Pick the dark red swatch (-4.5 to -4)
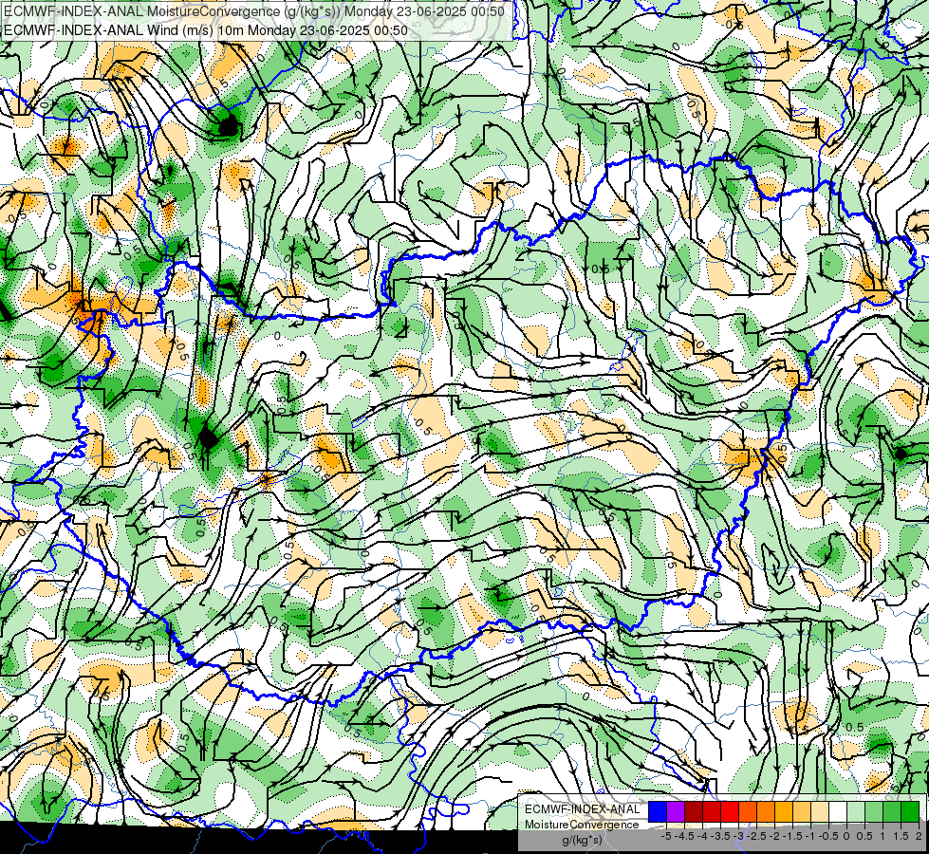The image size is (929, 854). 694,811
